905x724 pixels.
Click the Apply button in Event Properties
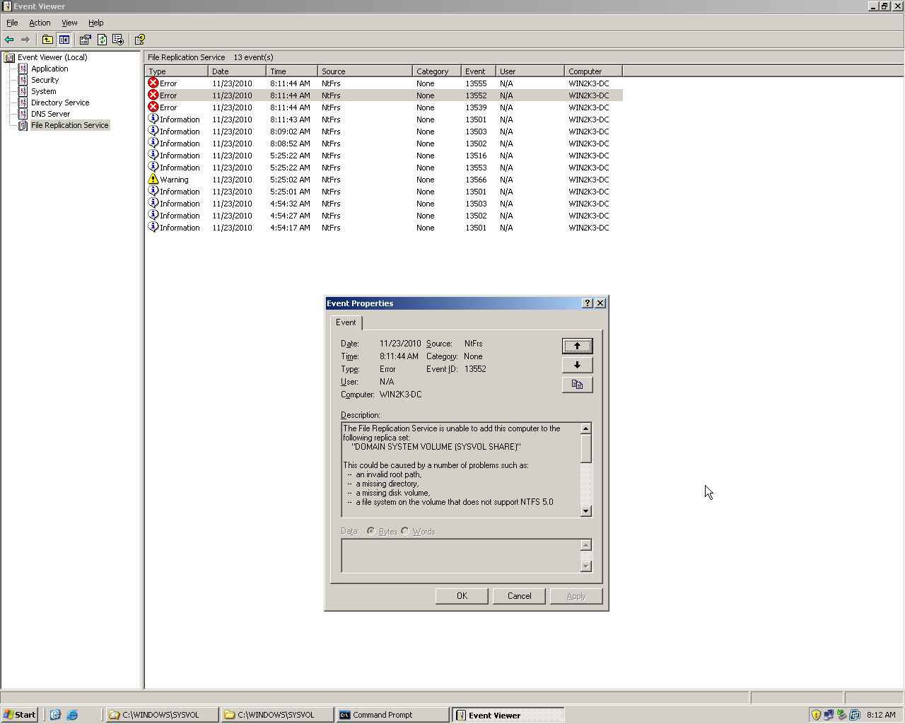point(576,596)
